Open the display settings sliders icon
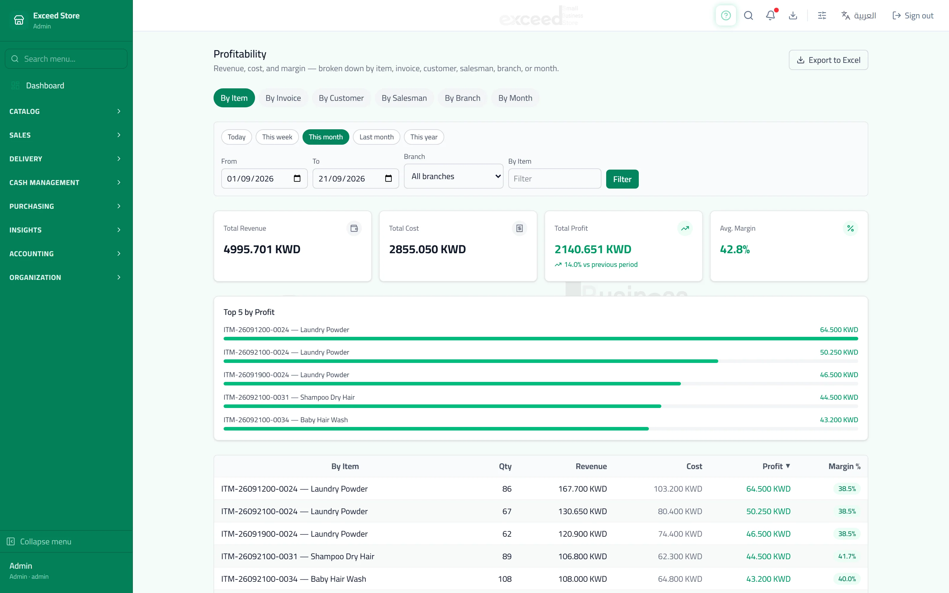Viewport: 949px width, 593px height. click(822, 15)
